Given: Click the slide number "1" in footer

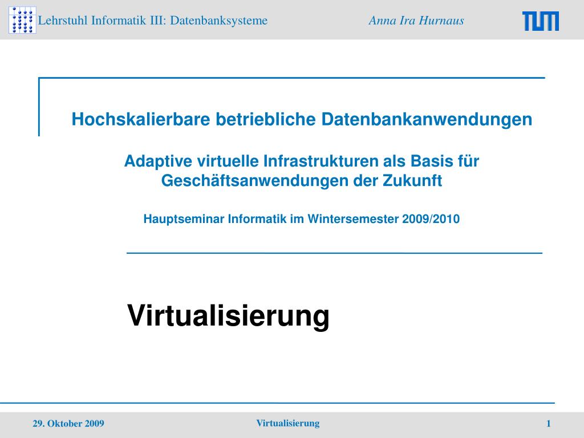Looking at the screenshot, I should click(x=548, y=424).
